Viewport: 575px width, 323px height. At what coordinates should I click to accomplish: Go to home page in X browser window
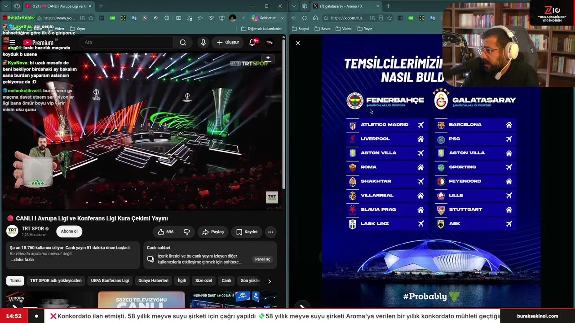pyautogui.click(x=315, y=18)
